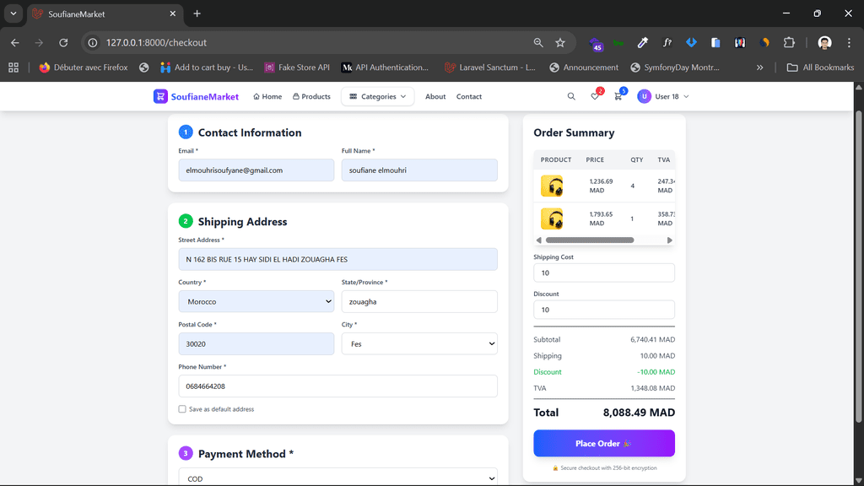Go to the Products page
This screenshot has width=864, height=486.
coord(311,97)
